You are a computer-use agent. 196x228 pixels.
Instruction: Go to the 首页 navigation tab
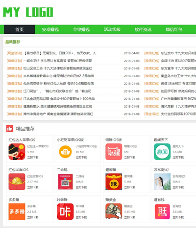[x=20, y=29]
